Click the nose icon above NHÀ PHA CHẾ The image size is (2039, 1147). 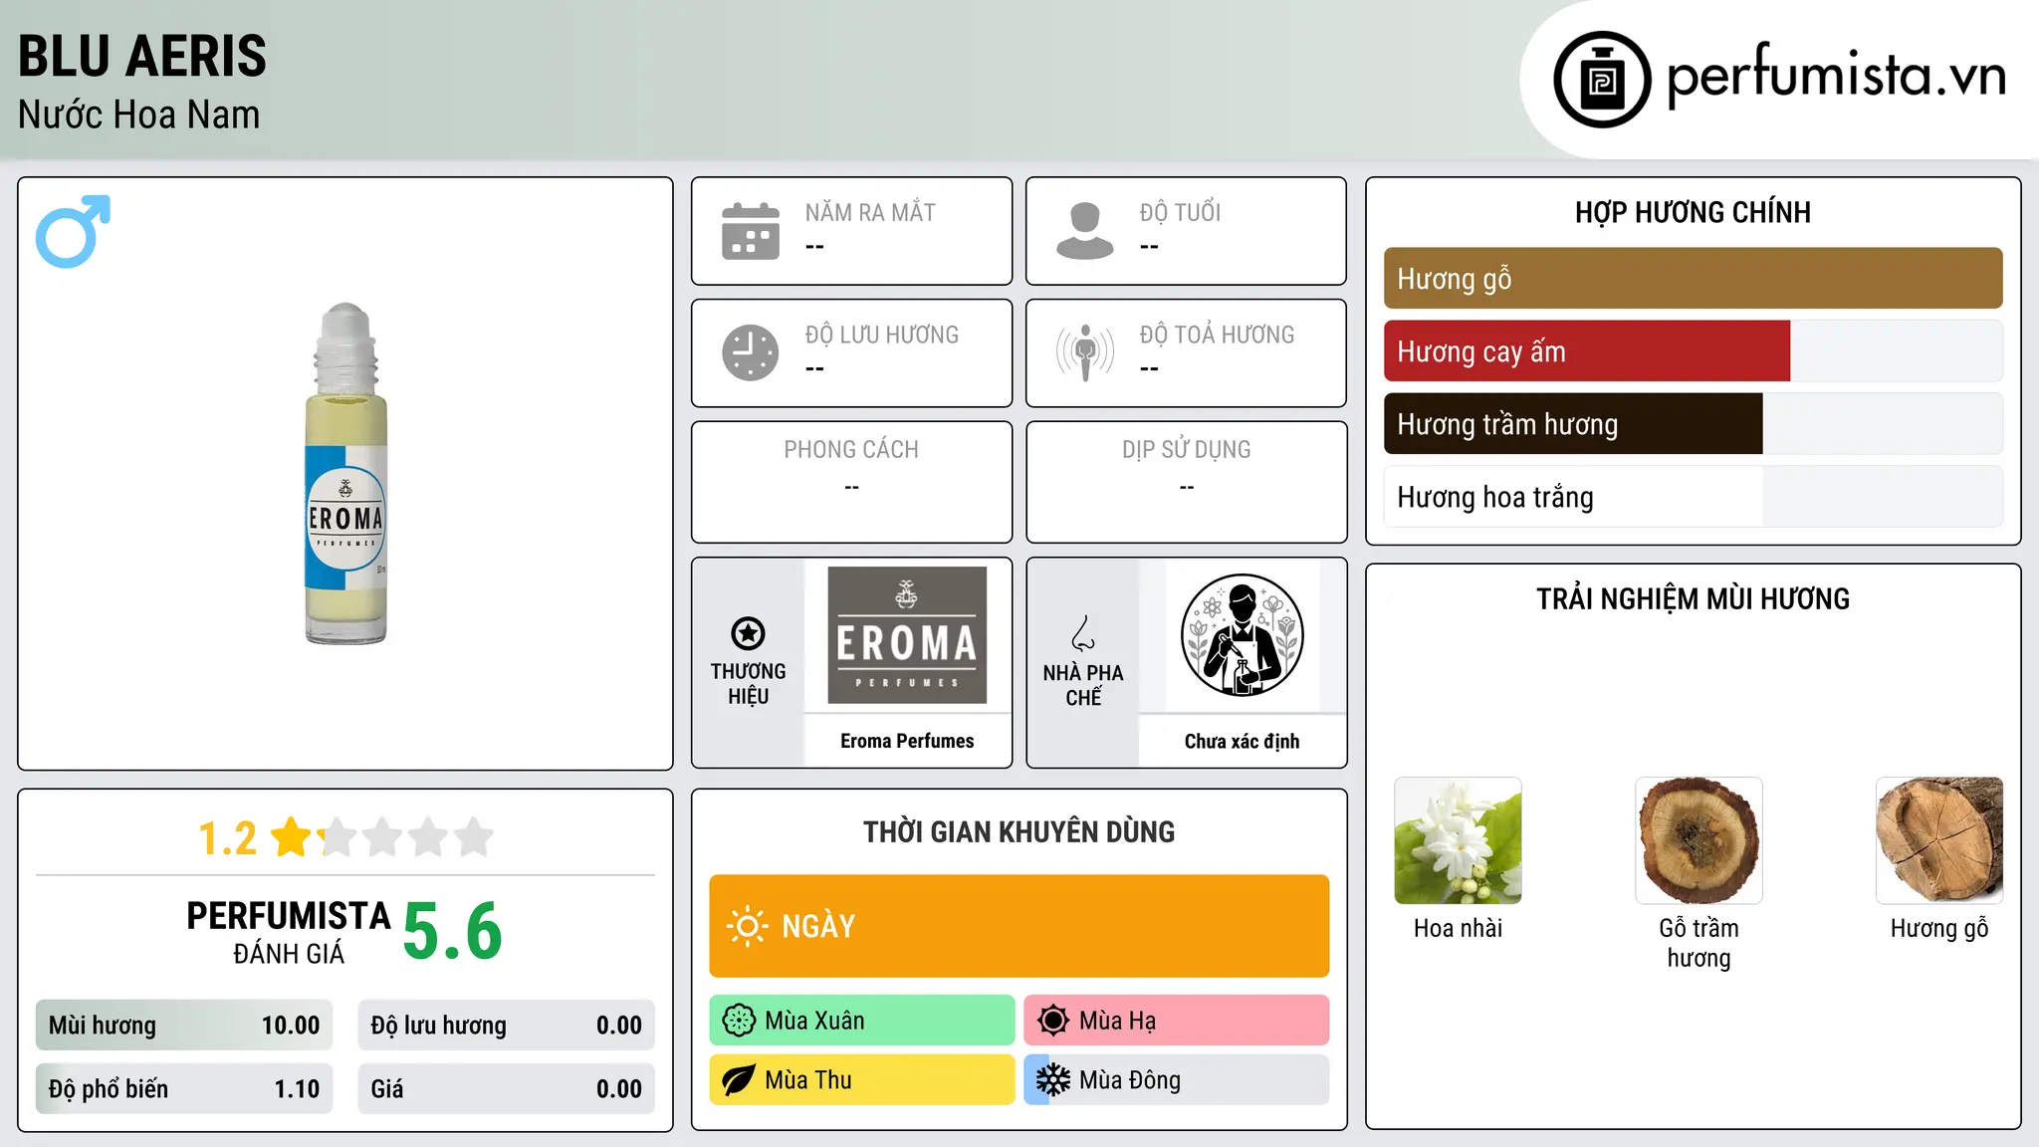(x=1083, y=633)
